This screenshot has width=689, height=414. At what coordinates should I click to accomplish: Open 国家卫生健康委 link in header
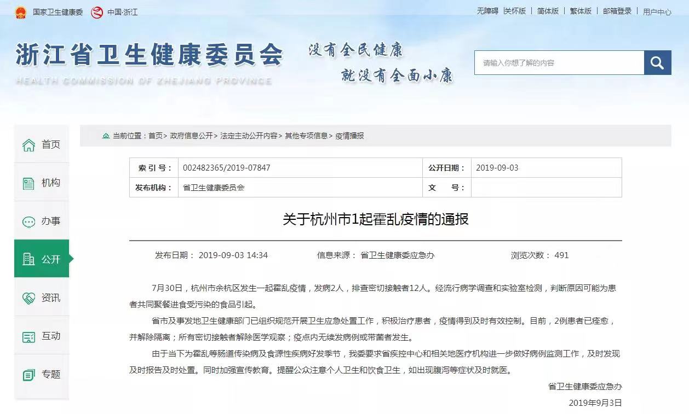coord(58,12)
